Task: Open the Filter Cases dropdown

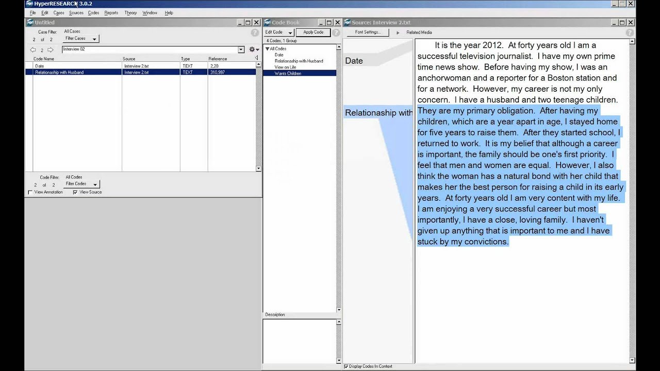Action: coord(80,39)
